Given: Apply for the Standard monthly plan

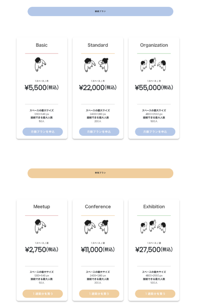Looking at the screenshot, I should tap(99, 131).
